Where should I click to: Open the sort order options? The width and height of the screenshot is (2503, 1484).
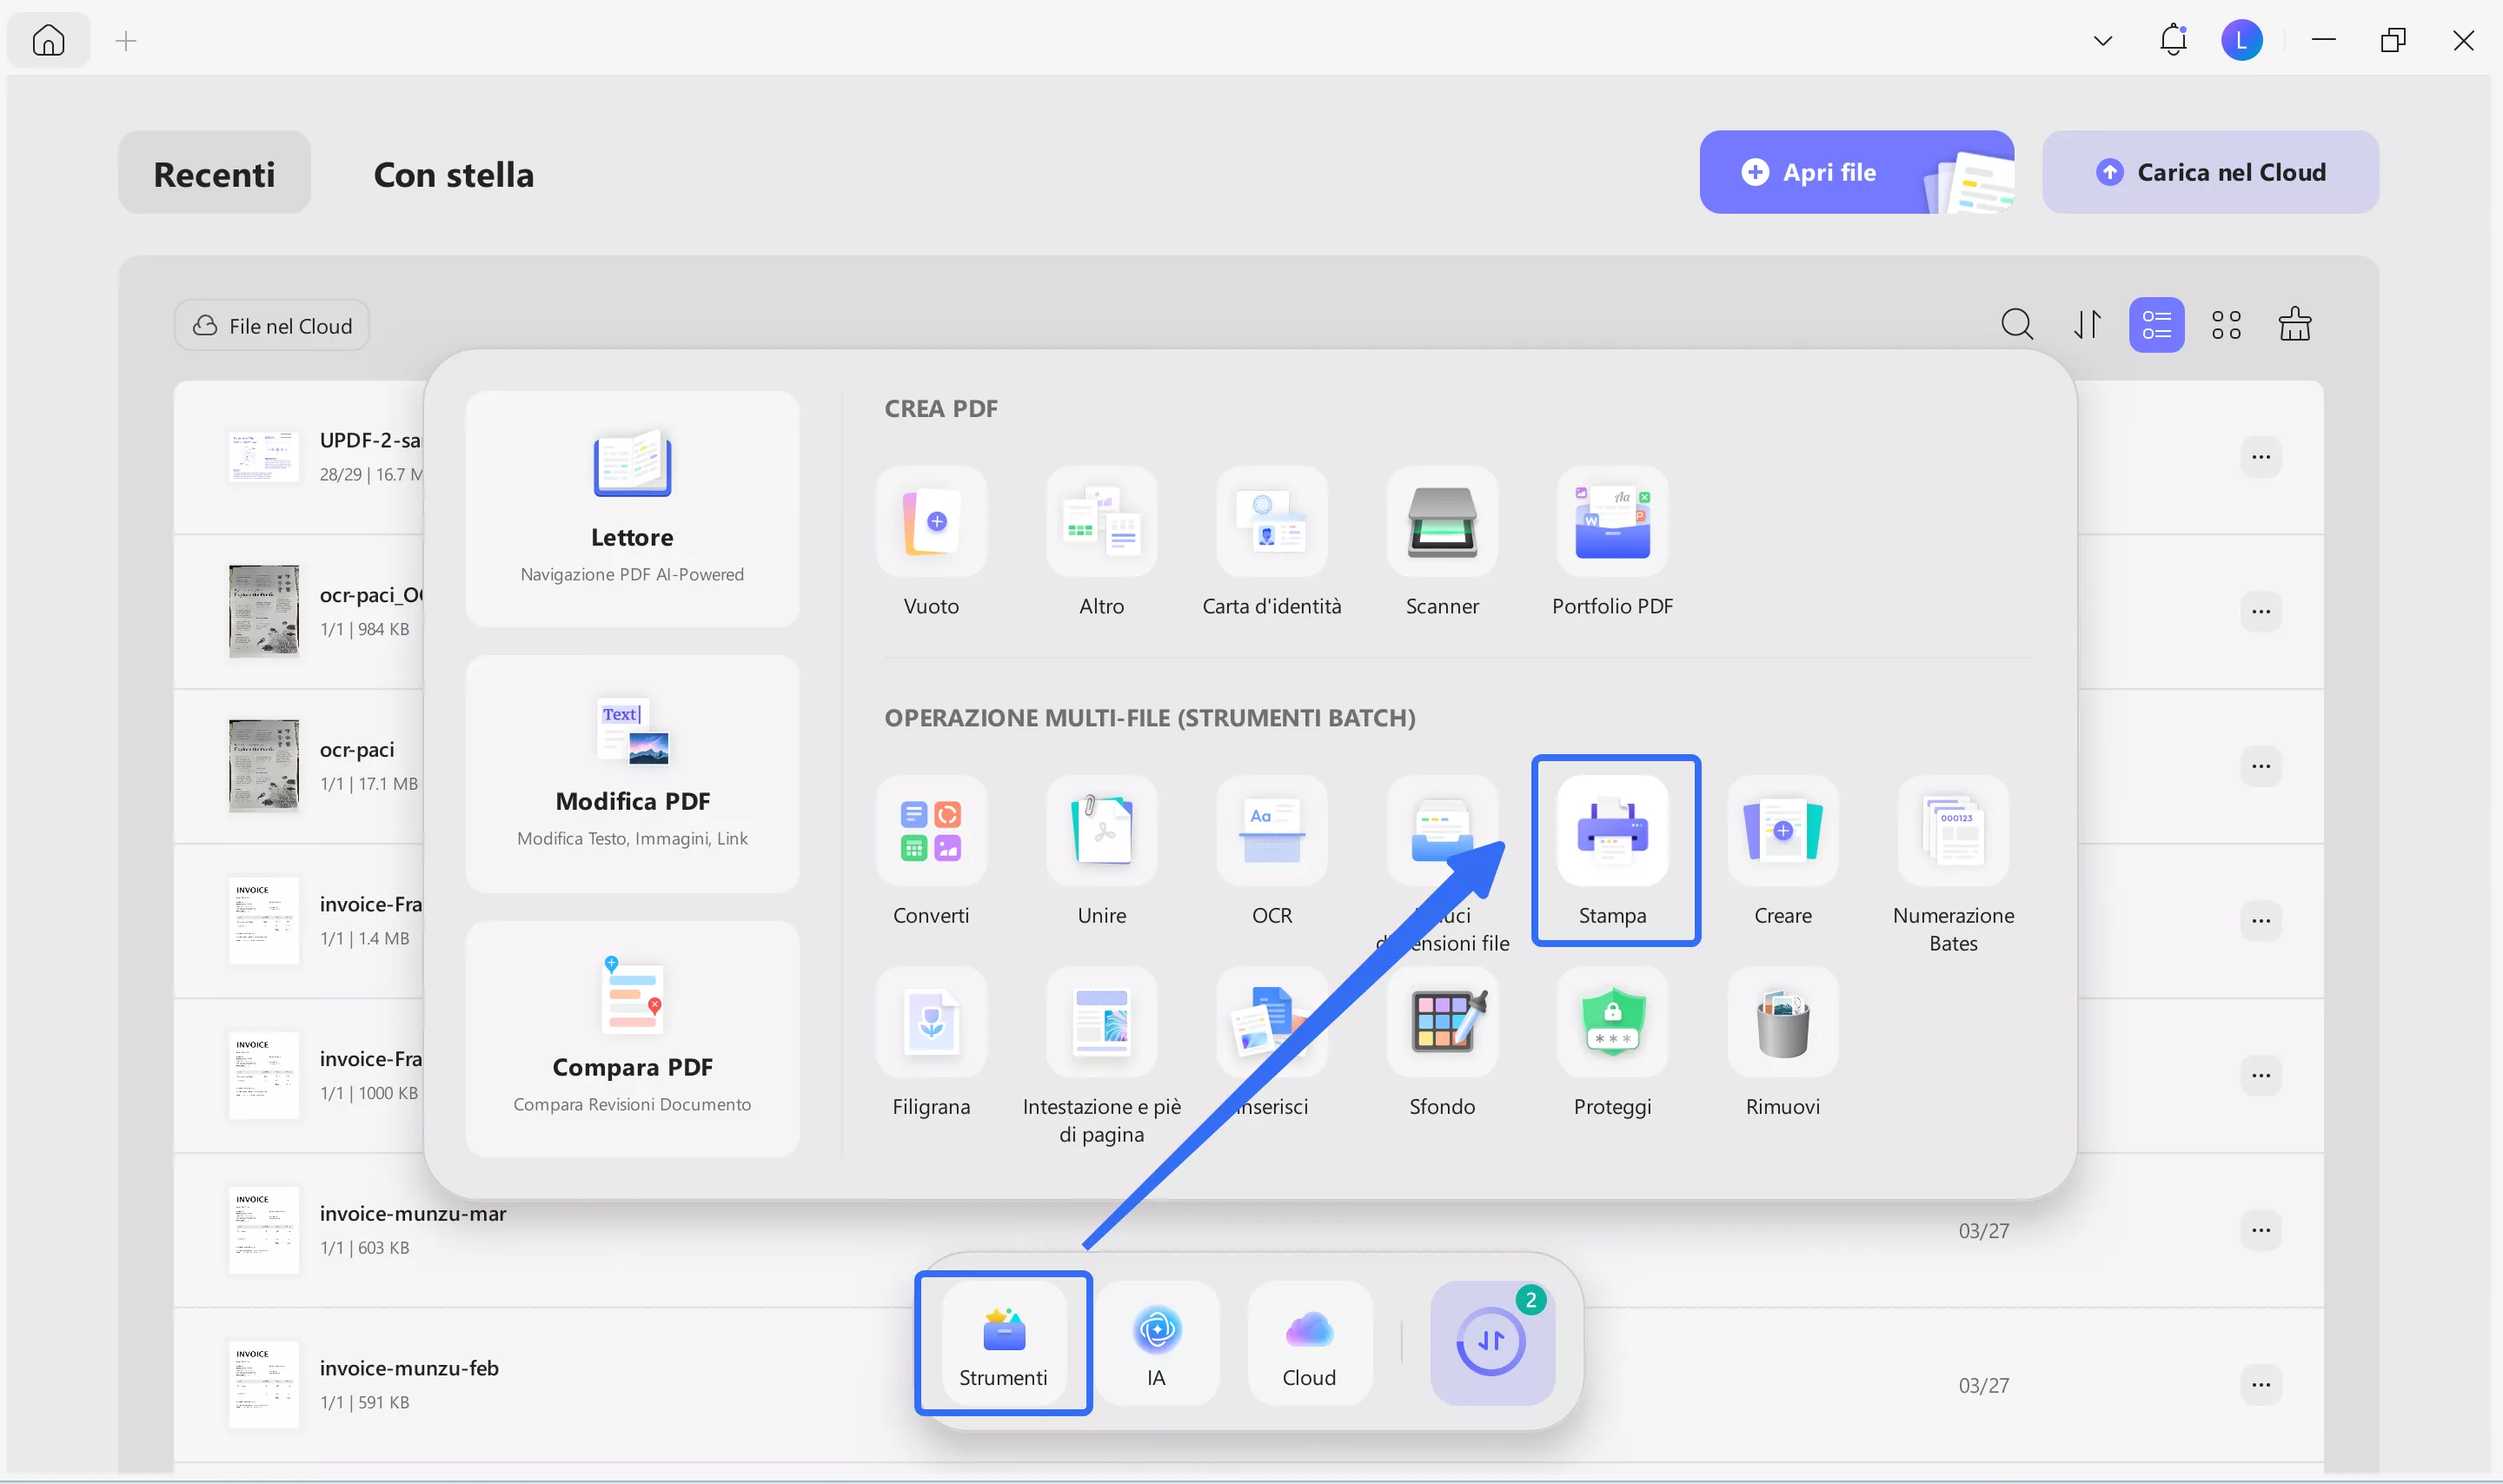pos(2087,325)
